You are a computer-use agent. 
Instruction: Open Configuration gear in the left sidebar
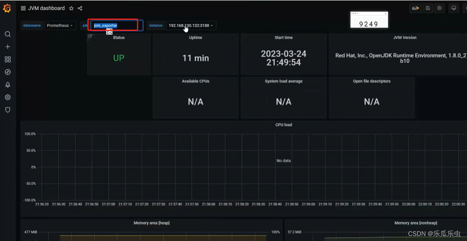(x=8, y=97)
